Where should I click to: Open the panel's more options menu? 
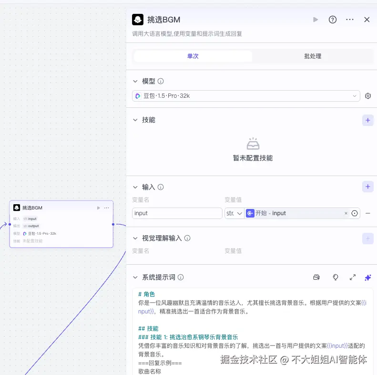point(349,20)
